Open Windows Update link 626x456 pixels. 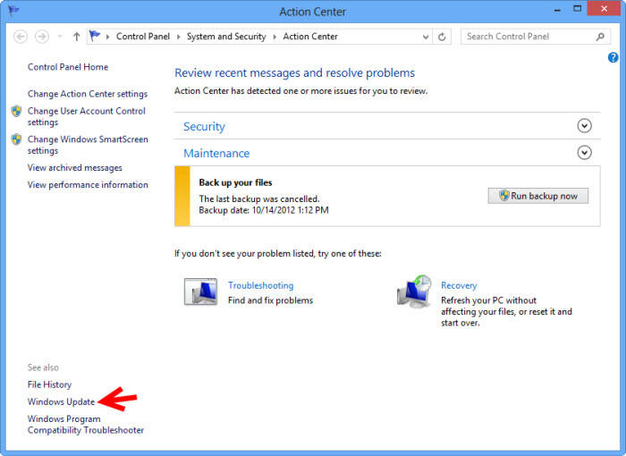tap(61, 401)
